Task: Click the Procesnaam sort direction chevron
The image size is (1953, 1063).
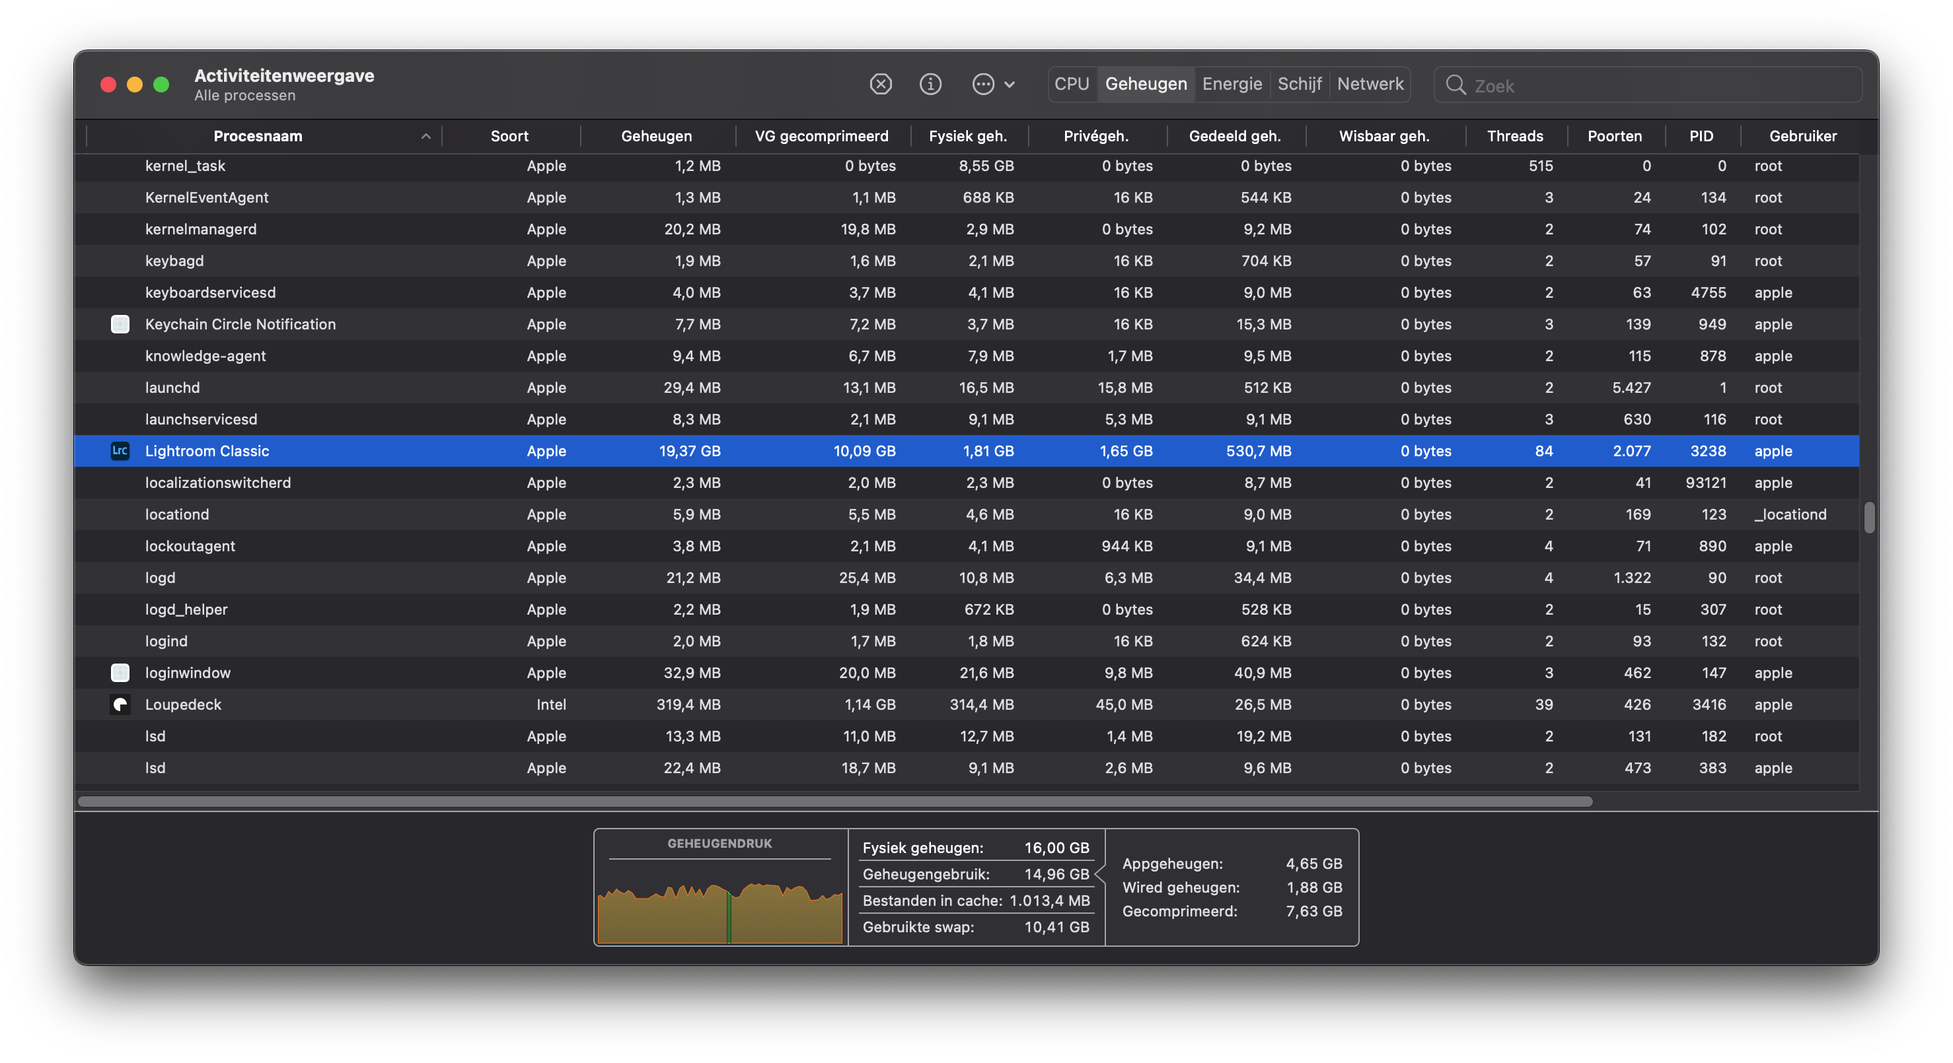Action: click(x=426, y=137)
